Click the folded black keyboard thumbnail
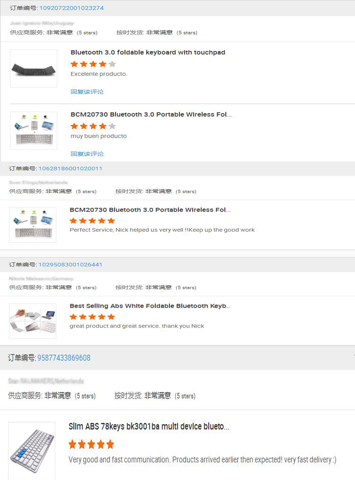 33,68
